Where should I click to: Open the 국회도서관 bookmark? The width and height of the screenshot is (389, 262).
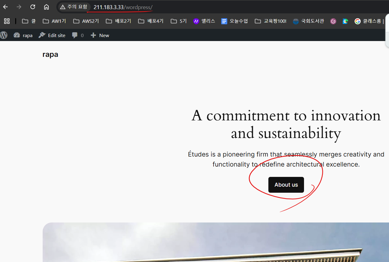point(308,21)
